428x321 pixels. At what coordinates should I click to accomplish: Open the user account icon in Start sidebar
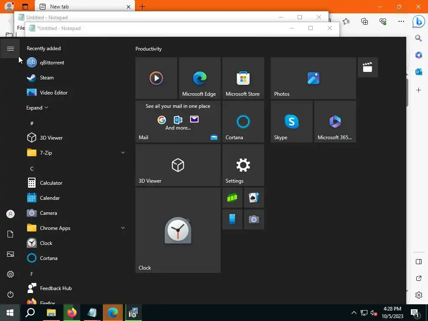(x=10, y=214)
